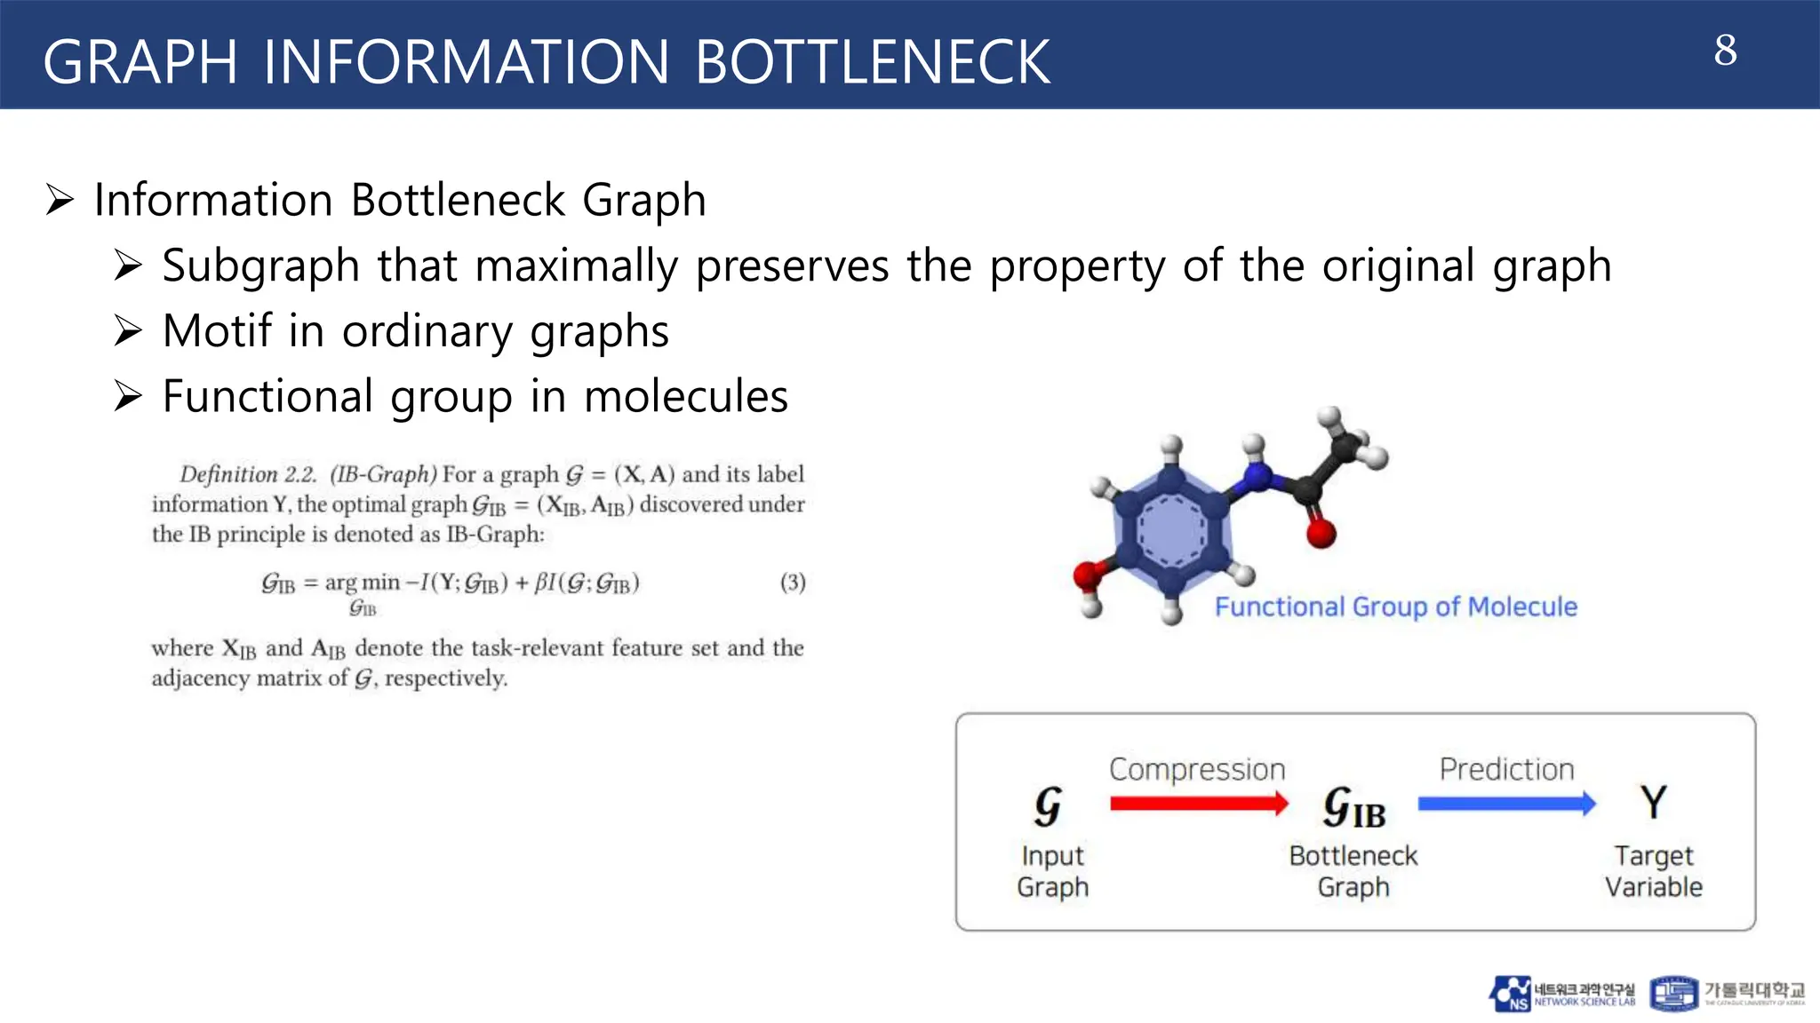Click the G_IB bottleneck graph symbol
Viewport: 1820px width, 1023px height.
[1353, 807]
